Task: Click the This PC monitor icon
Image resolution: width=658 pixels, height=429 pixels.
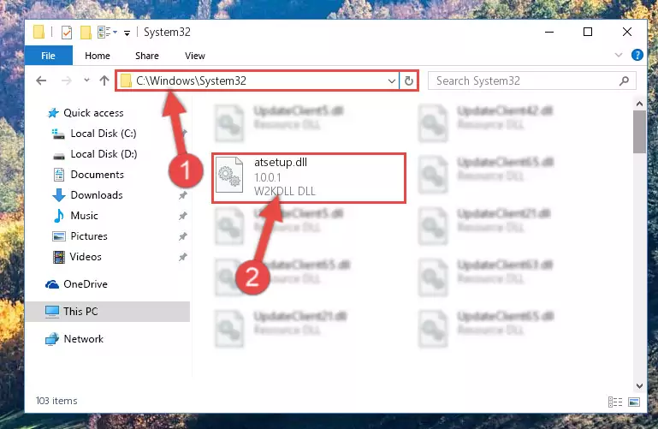Action: [x=52, y=312]
